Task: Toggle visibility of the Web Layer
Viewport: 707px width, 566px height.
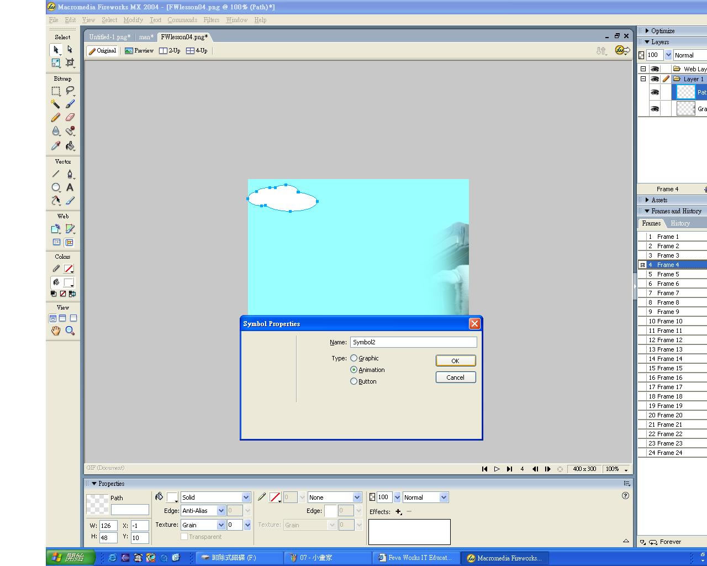Action: tap(655, 69)
